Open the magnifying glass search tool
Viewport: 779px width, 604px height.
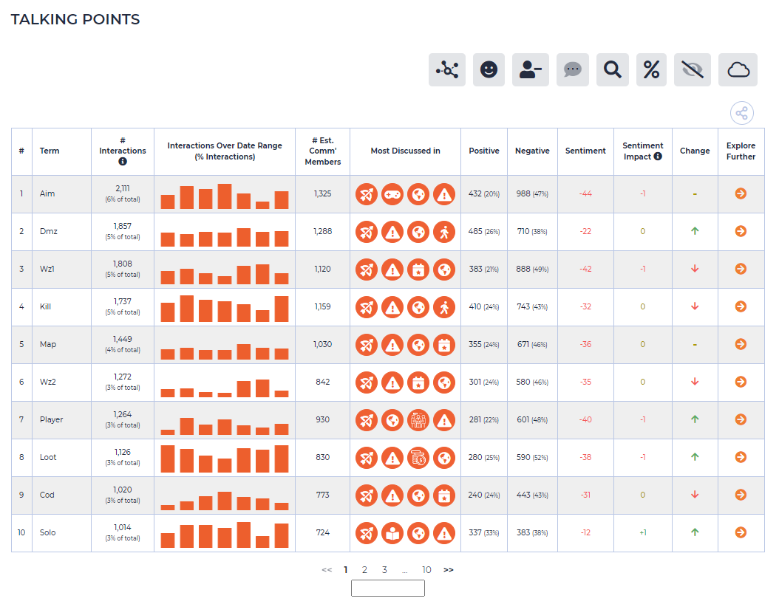612,69
